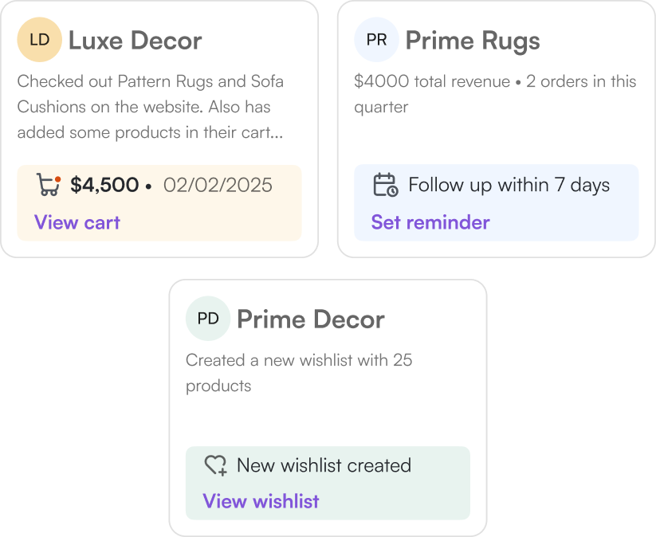The image size is (656, 537).
Task: Select the Prime Rugs heading
Action: click(x=473, y=40)
